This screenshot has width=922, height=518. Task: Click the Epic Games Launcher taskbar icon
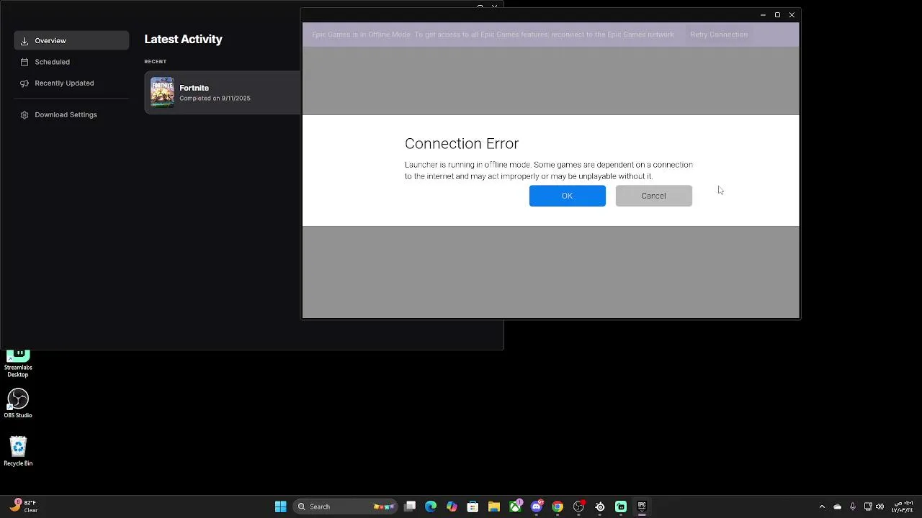(x=642, y=506)
